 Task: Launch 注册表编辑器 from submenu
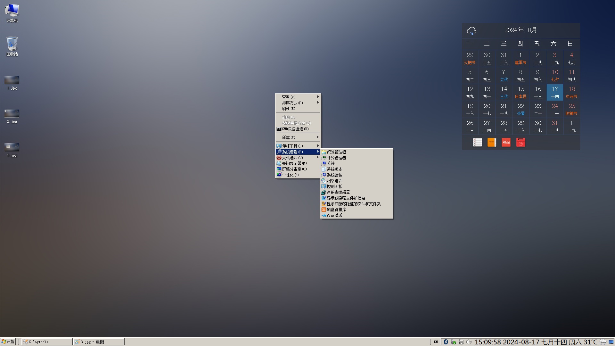pyautogui.click(x=356, y=192)
